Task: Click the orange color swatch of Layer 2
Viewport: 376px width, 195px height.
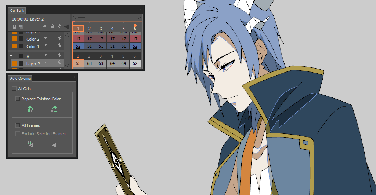Action: (14, 63)
